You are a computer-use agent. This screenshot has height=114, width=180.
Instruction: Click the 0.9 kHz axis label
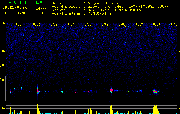(x=2, y=66)
